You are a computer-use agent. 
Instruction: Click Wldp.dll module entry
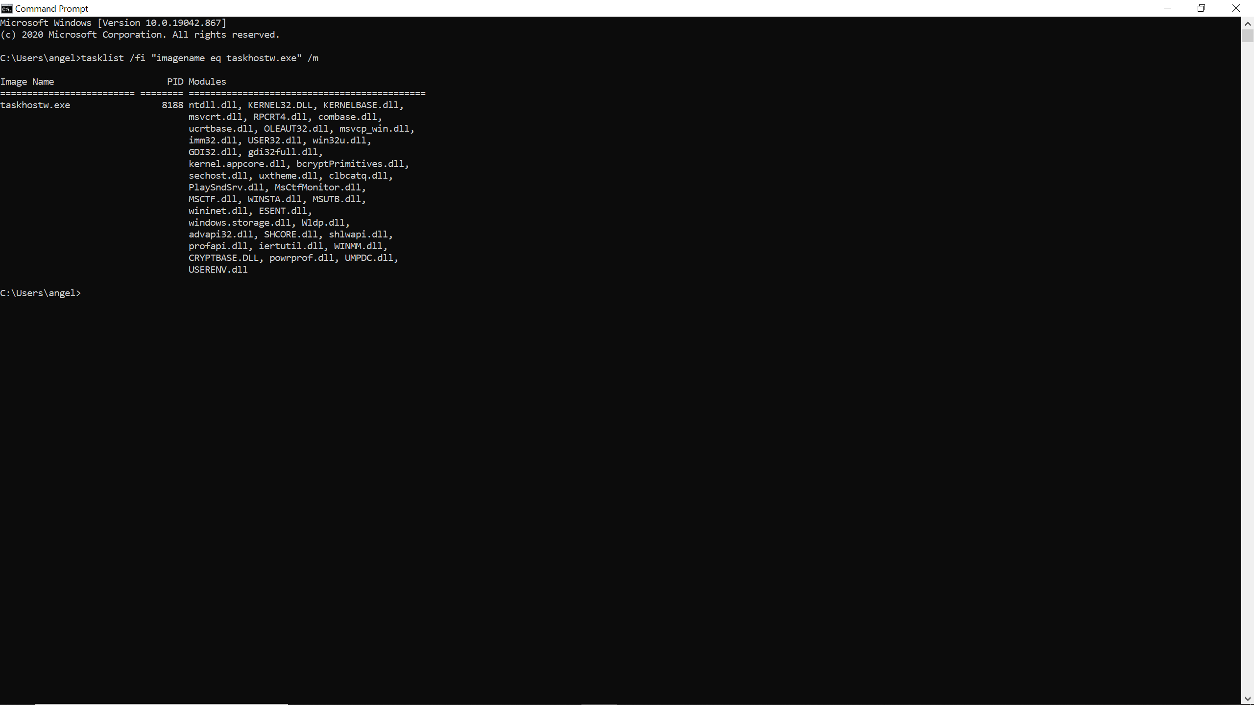pos(323,223)
